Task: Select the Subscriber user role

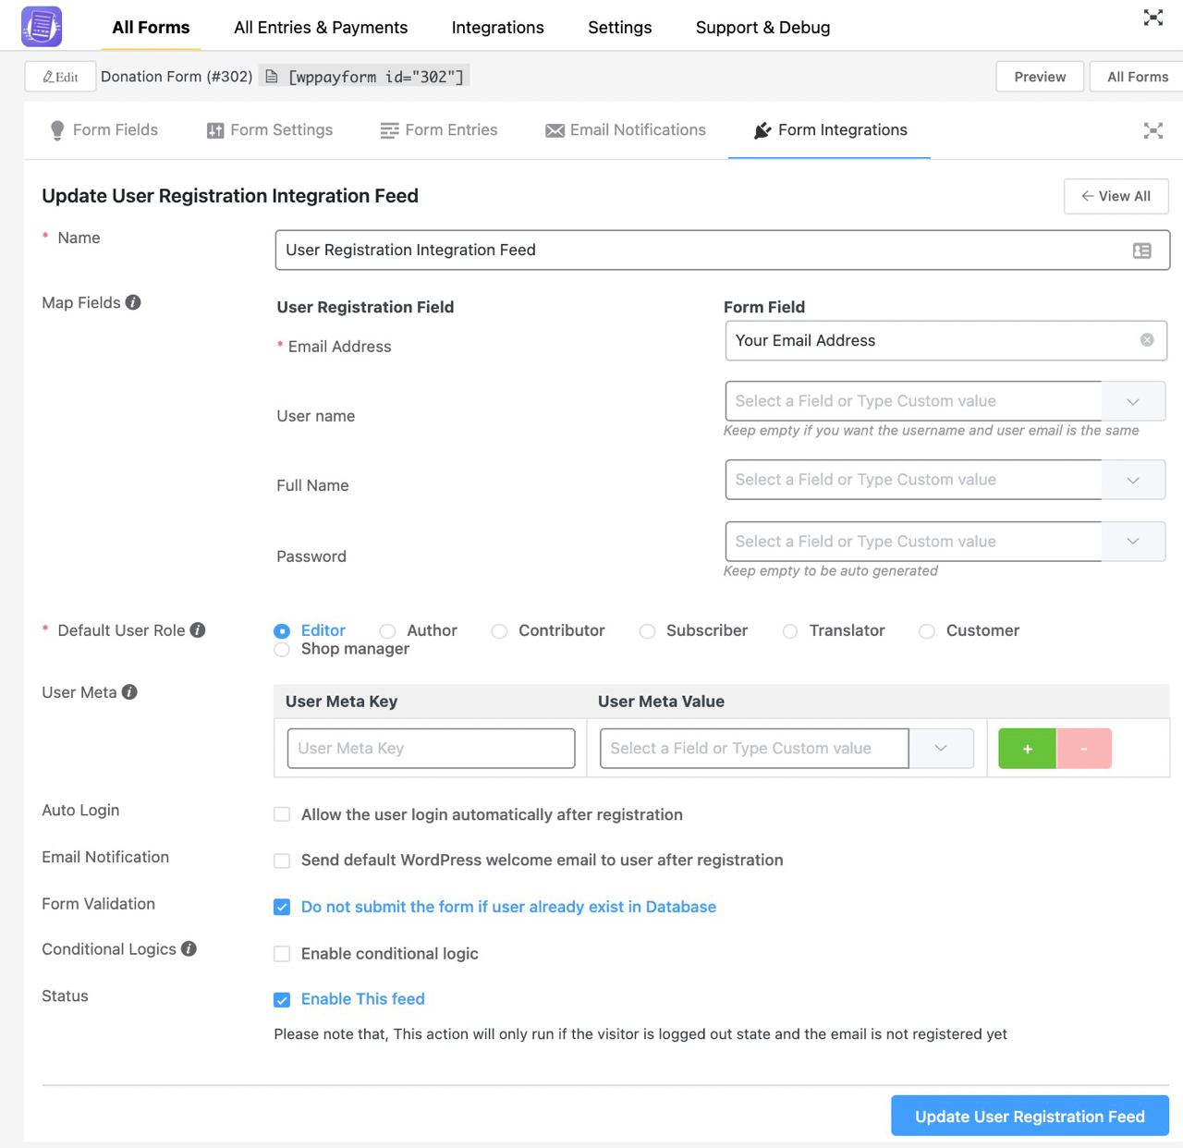Action: point(648,631)
